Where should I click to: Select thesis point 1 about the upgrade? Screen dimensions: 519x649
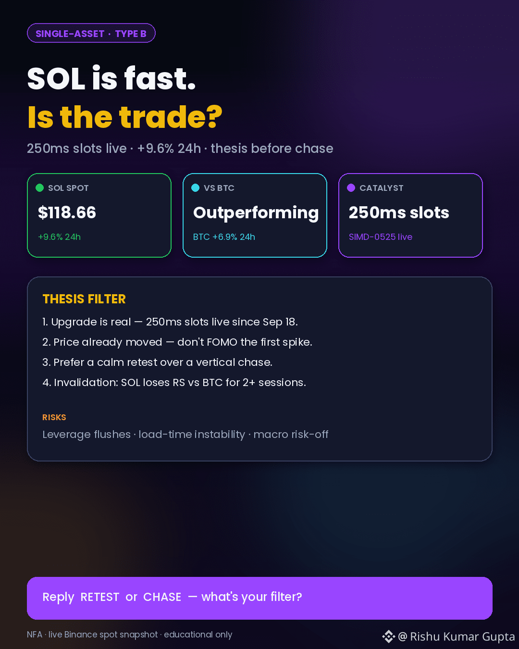click(170, 322)
